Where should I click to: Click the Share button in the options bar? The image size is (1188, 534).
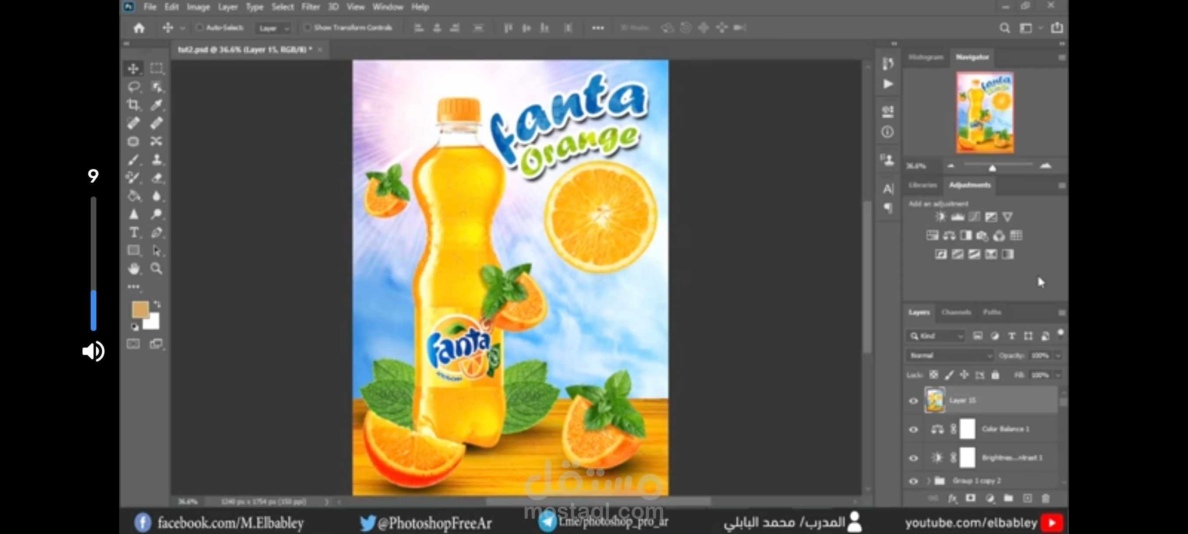coord(1057,28)
